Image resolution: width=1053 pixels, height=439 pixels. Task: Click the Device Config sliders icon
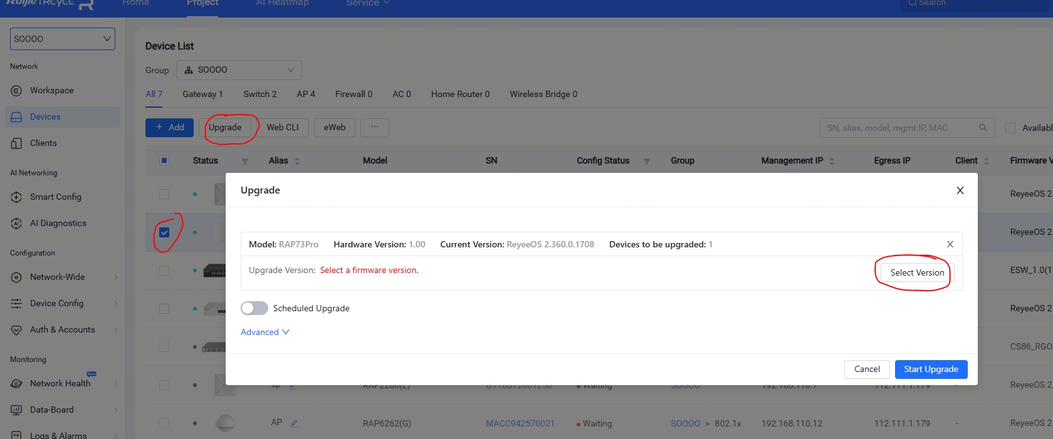click(16, 304)
